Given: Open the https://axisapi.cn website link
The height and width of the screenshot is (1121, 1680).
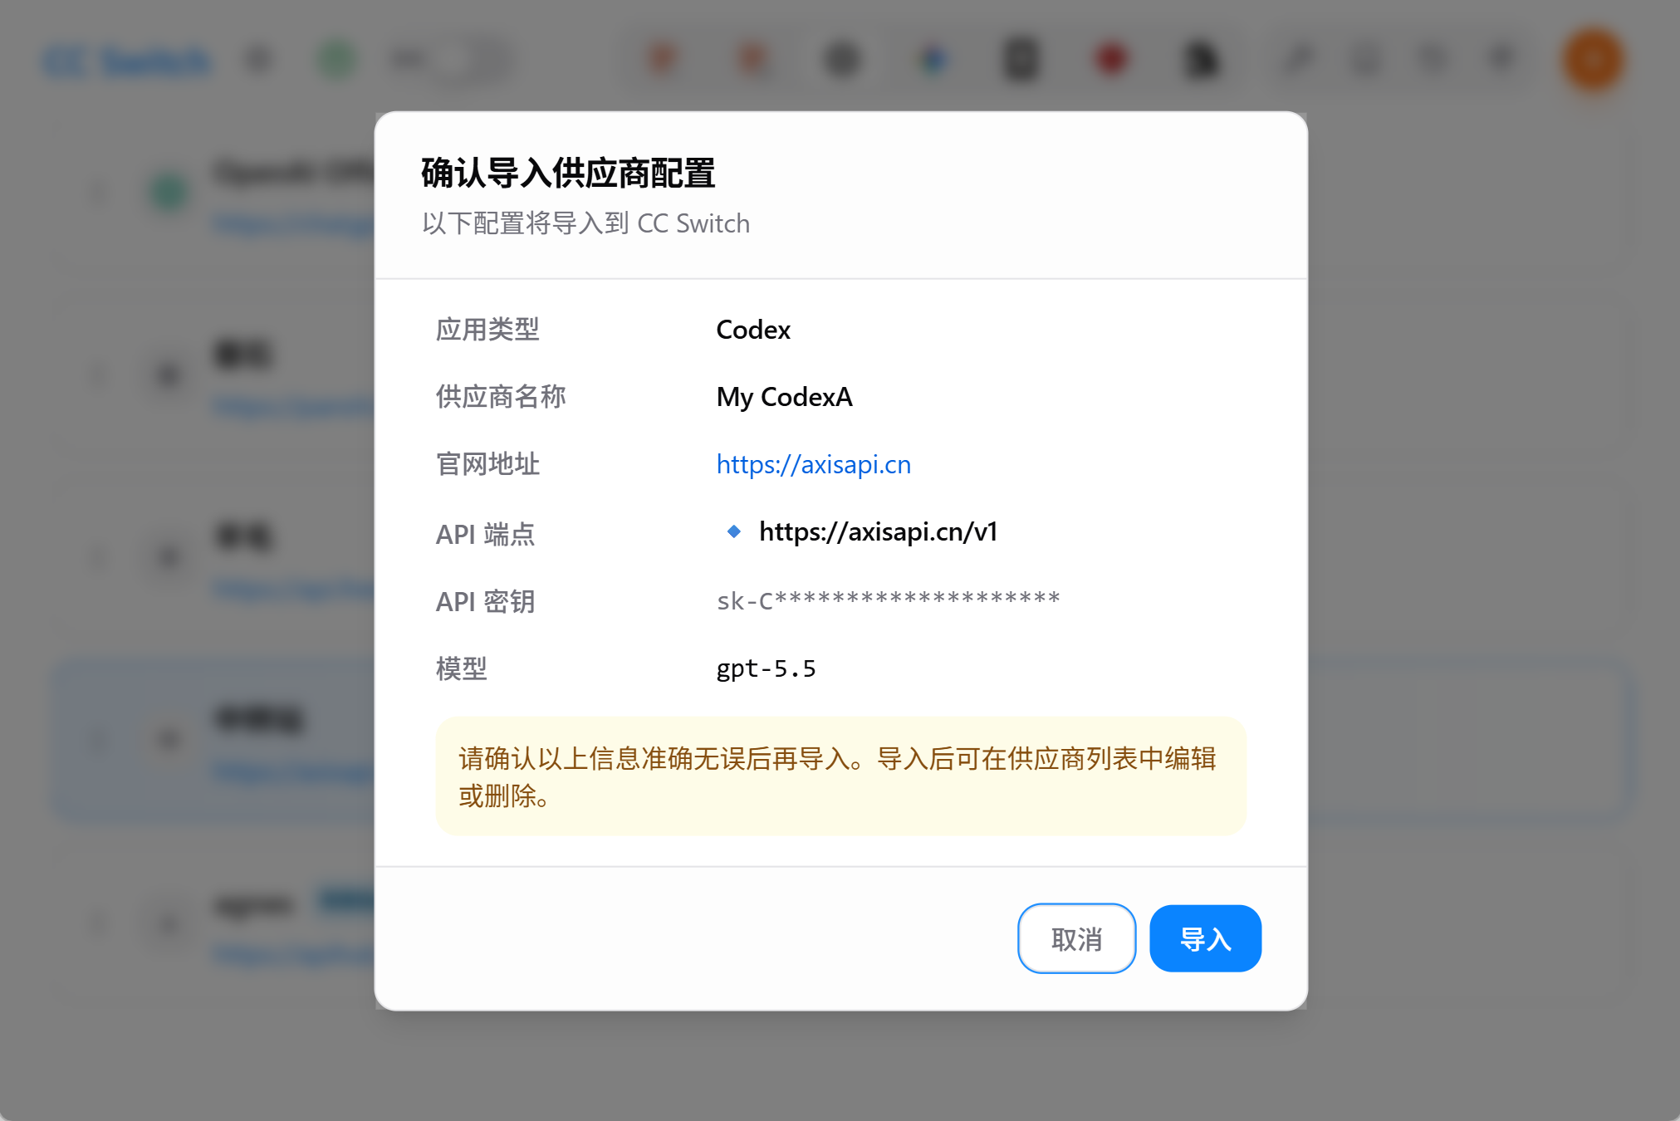Looking at the screenshot, I should click(813, 464).
